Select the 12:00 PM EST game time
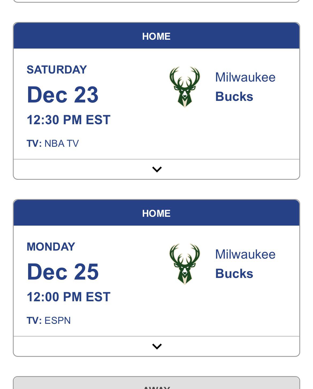Viewport: 313px width, 389px height. tap(68, 297)
